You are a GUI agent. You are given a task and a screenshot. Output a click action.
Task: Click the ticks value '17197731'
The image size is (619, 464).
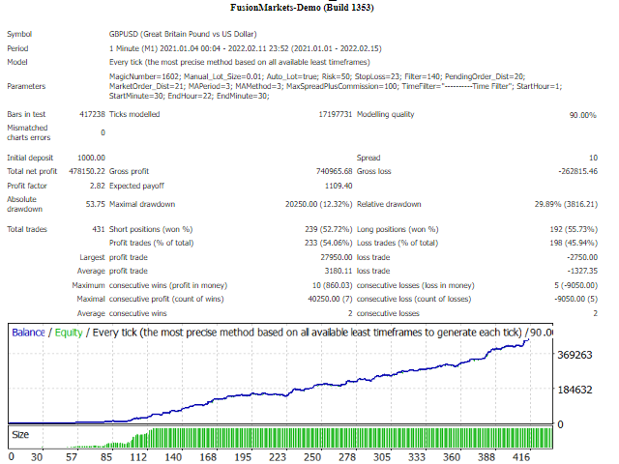pyautogui.click(x=336, y=114)
